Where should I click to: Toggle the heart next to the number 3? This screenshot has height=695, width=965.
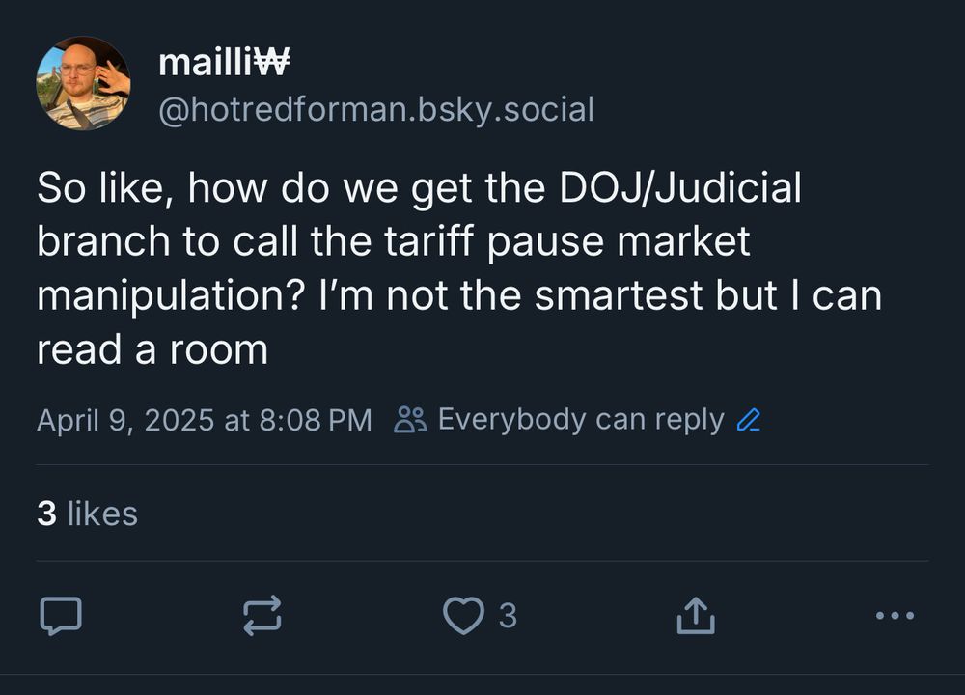click(466, 616)
